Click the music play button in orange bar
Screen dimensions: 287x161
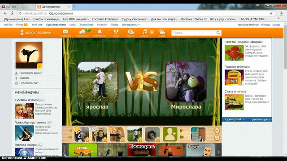pyautogui.click(x=152, y=33)
